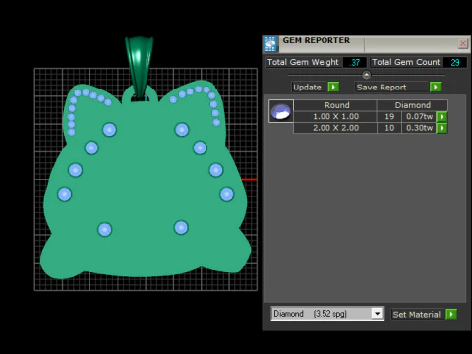Open the Diamond (3.52 spg) material dropdown

(x=327, y=314)
